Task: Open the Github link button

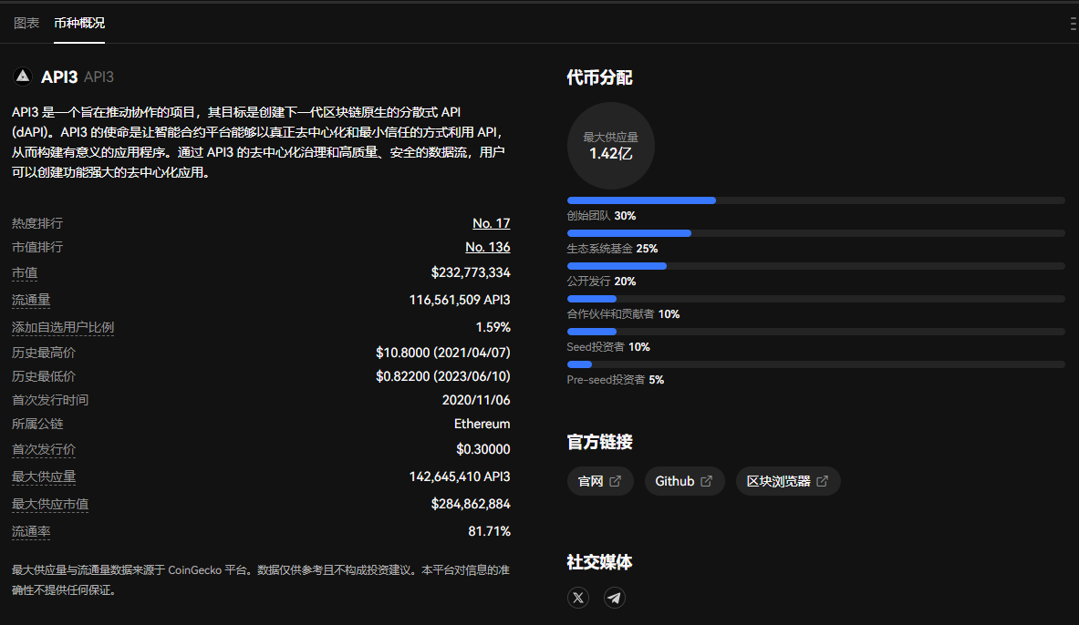Action: point(684,480)
